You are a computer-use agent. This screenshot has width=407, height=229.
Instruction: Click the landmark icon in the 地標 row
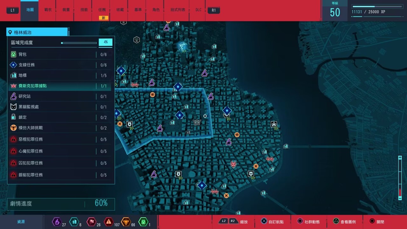13,75
